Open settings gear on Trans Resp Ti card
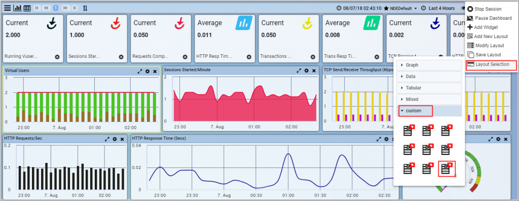 (377, 57)
